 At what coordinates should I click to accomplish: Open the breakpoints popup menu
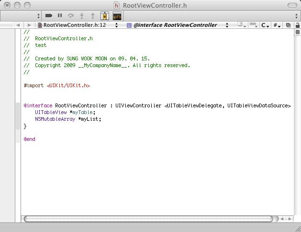coord(254,25)
